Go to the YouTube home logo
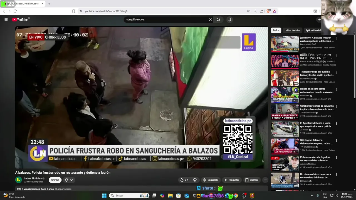This screenshot has width=356, height=200. (x=20, y=19)
